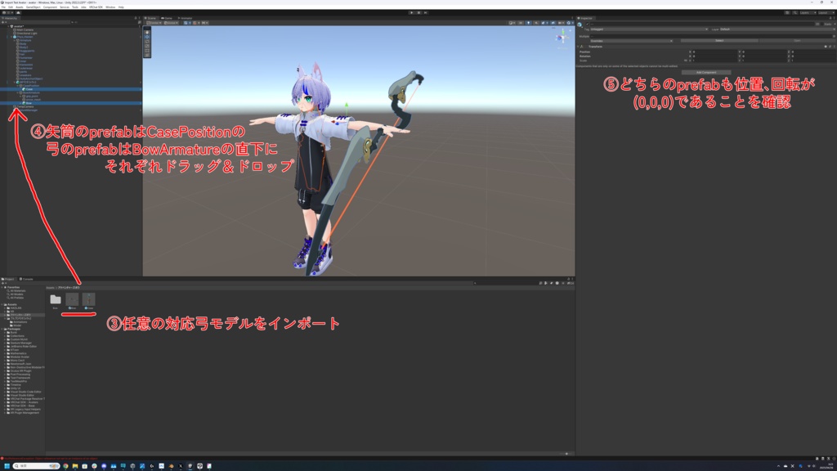Select the Rotate tool in the Scene toolbar

[x=147, y=42]
